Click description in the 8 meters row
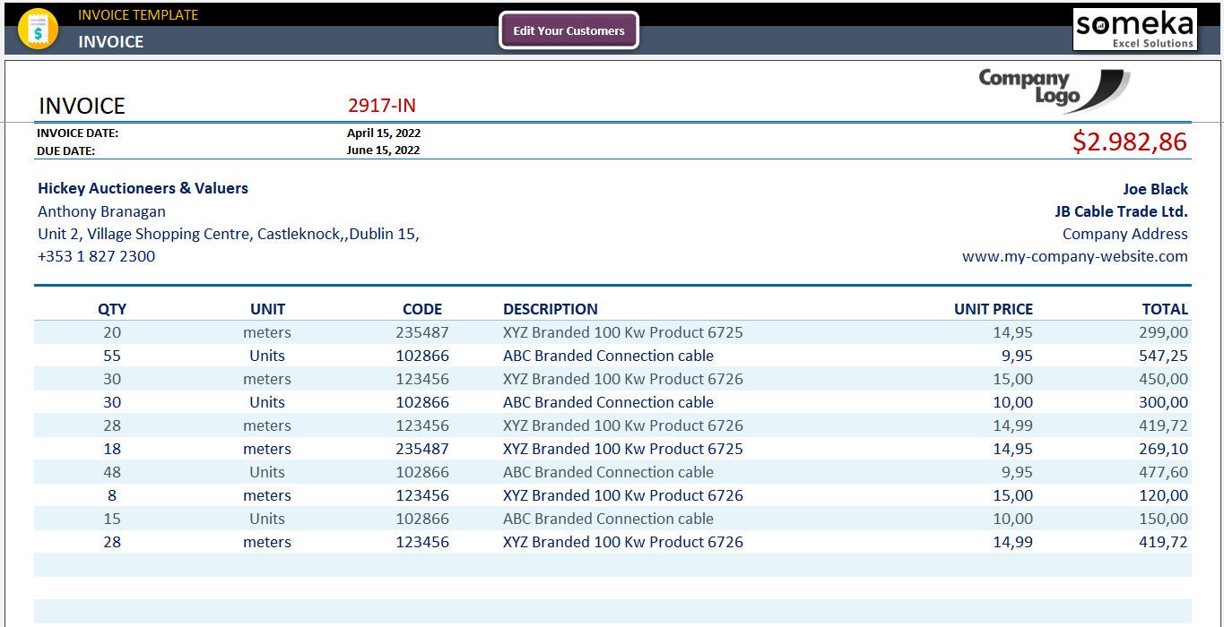 click(623, 495)
